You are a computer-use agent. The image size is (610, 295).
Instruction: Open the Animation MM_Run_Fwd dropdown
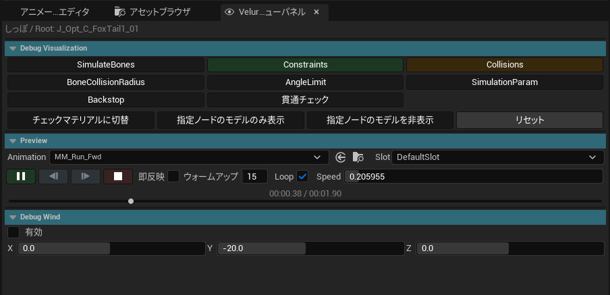[189, 157]
